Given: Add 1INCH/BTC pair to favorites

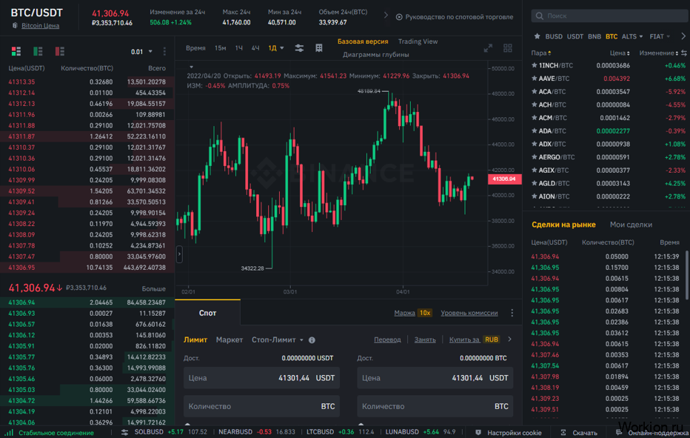Looking at the screenshot, I should click(x=534, y=66).
